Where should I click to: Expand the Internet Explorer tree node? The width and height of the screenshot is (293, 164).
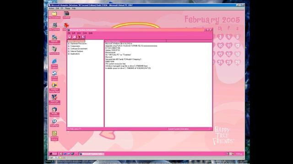pos(69,51)
